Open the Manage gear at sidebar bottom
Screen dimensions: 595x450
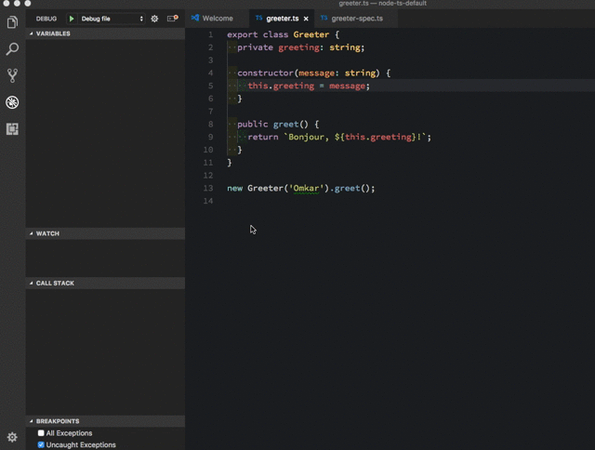click(x=12, y=437)
